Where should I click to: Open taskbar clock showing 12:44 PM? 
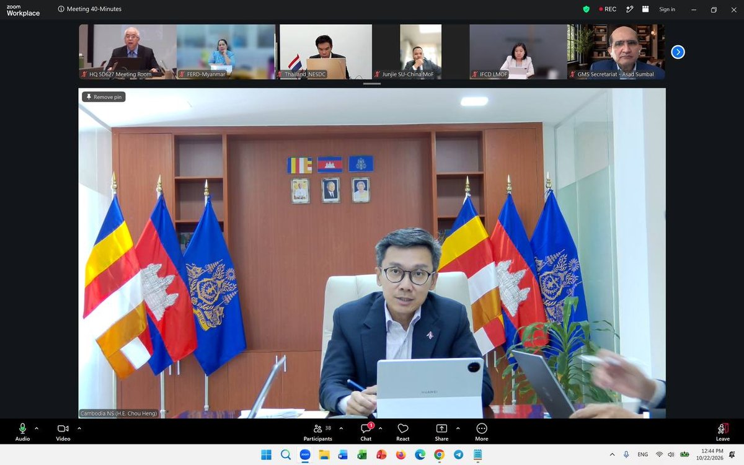pyautogui.click(x=711, y=454)
